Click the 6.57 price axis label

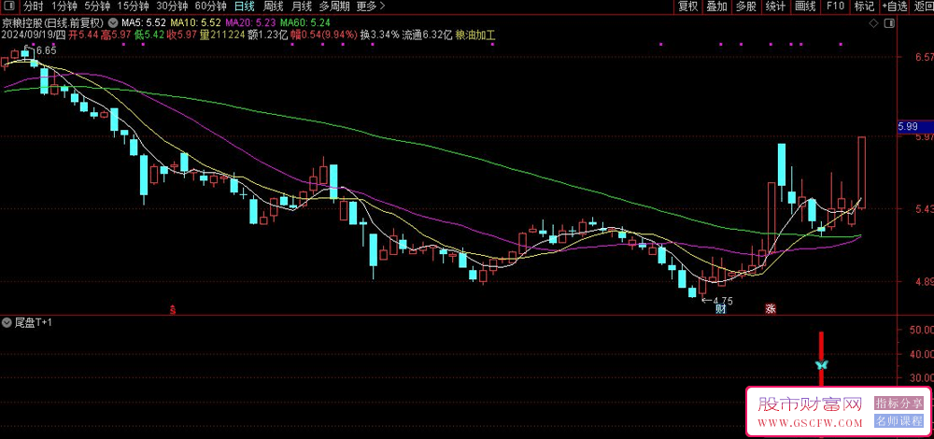[x=926, y=57]
